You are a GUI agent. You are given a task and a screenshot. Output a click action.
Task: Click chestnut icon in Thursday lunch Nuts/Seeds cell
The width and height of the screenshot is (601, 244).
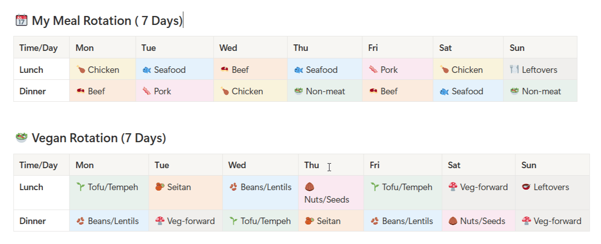[x=309, y=187]
